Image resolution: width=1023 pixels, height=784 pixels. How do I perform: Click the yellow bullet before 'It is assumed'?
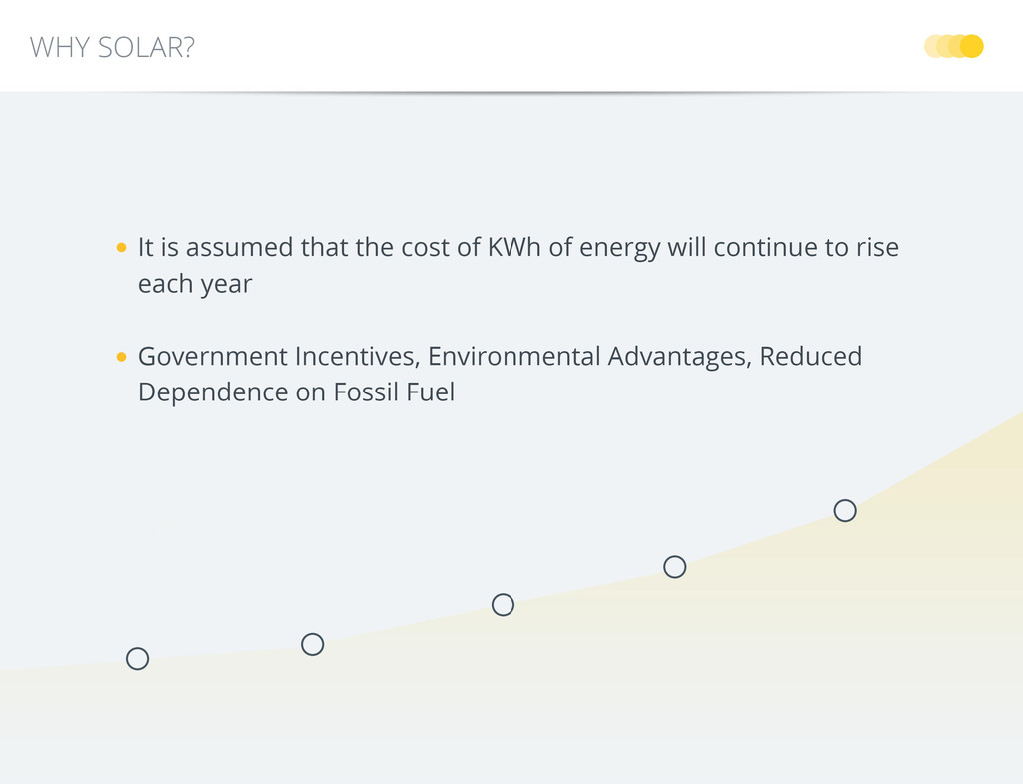[121, 247]
